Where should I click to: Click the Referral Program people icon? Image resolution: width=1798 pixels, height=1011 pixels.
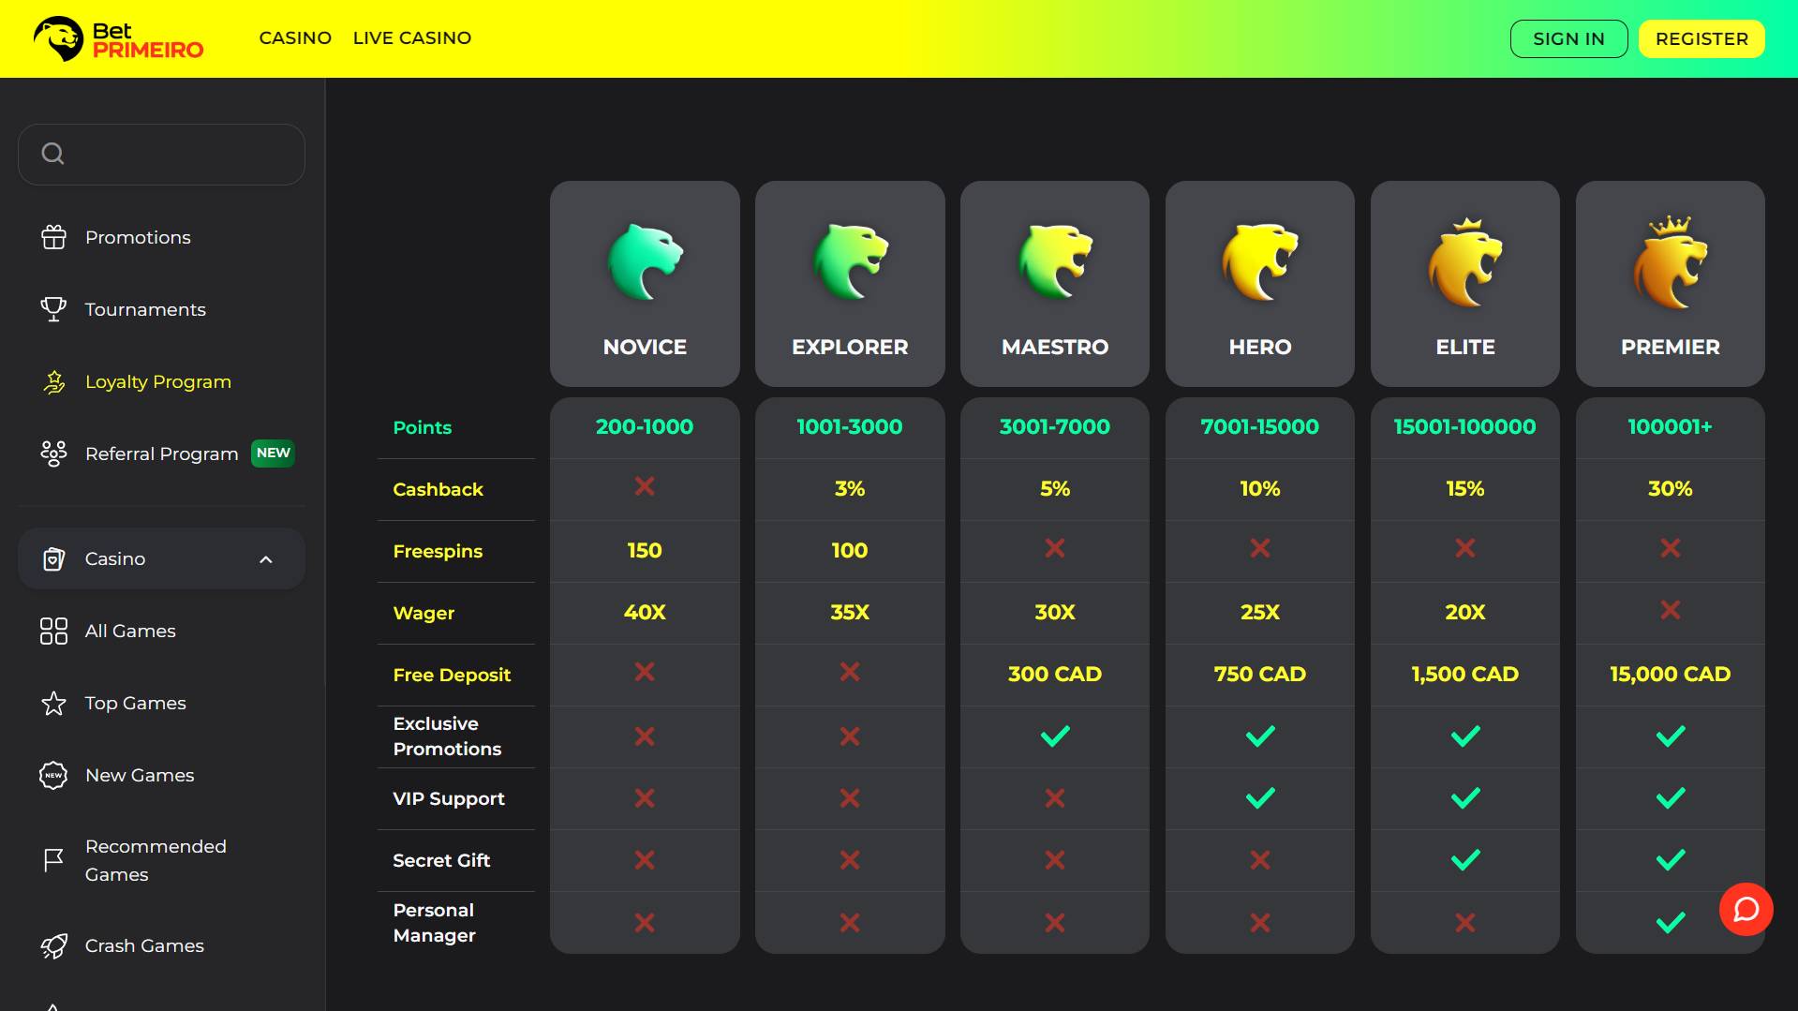tap(53, 453)
